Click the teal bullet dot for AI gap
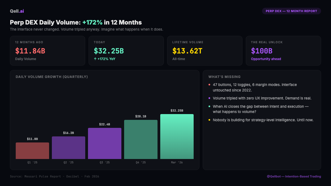This screenshot has width=331, height=186. [210, 106]
